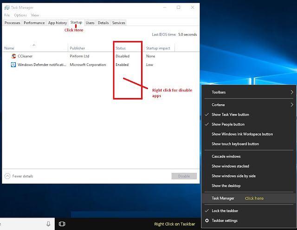This screenshot has width=297, height=230.
Task: Choose Show windows side by side
Action: pos(249,176)
